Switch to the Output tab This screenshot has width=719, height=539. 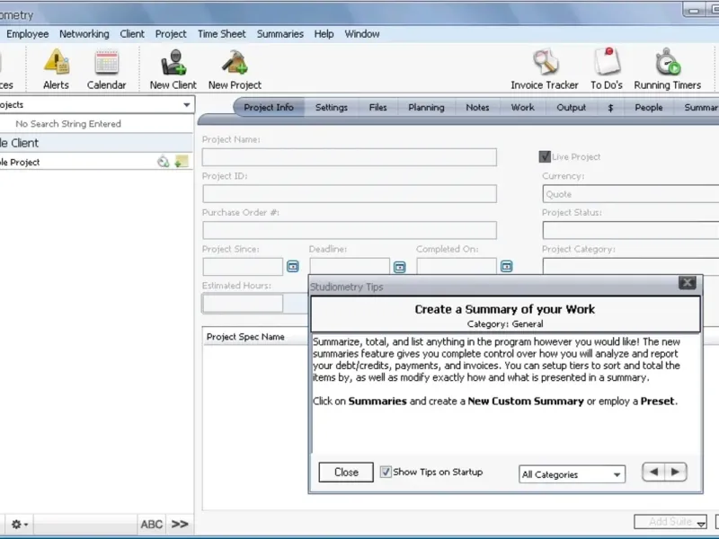pos(571,107)
